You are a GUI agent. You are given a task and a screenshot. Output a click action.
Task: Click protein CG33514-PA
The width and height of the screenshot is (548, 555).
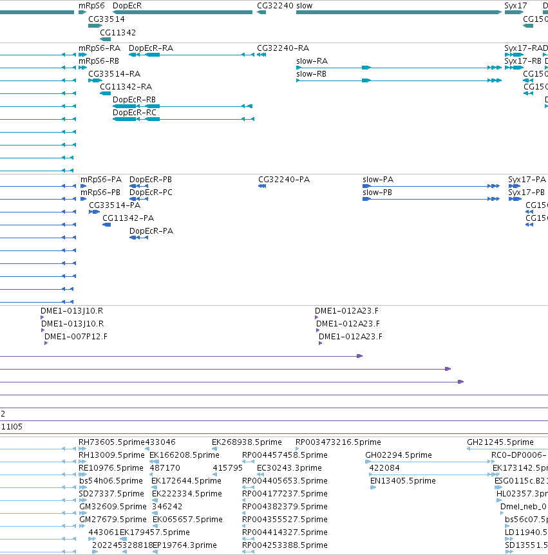point(115,205)
